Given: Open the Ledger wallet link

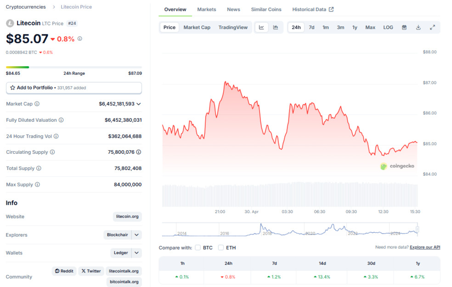Looking at the screenshot, I should point(121,253).
